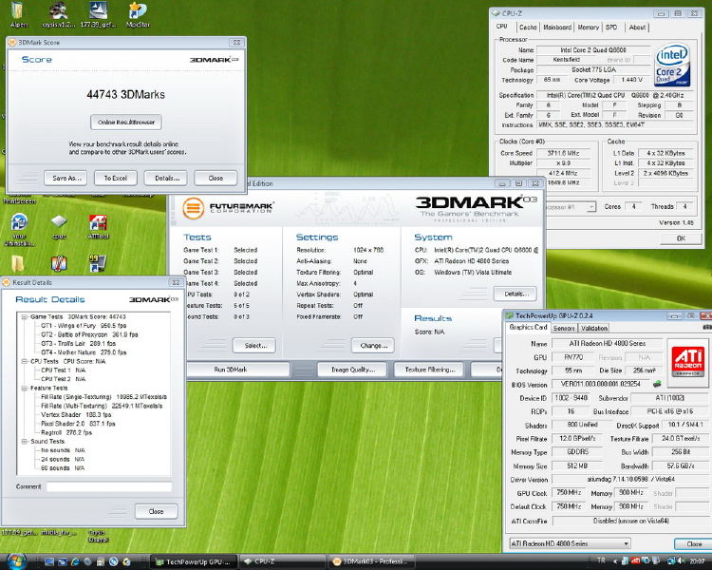
Task: Switch to the Cache tab in CPU-Z
Action: click(528, 28)
